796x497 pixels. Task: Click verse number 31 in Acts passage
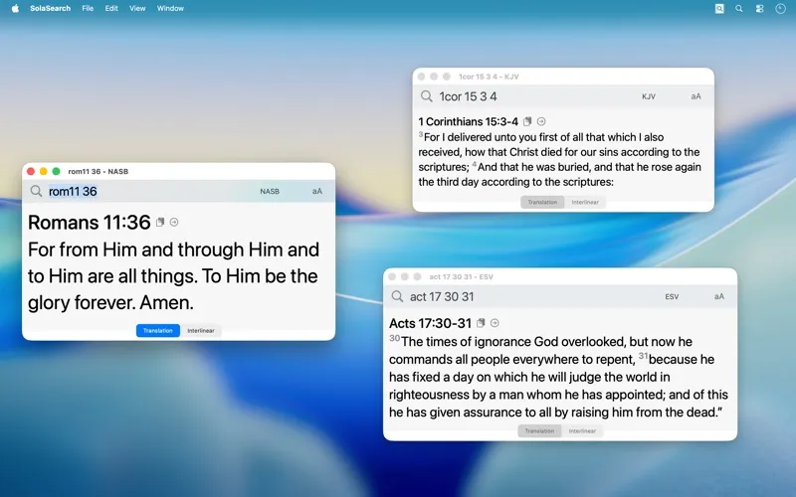(643, 356)
